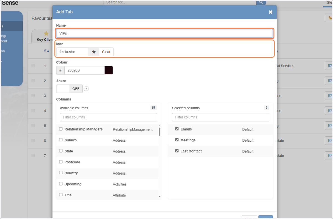Click the RelationshipManagement category text
333x219 pixels.
coord(133,129)
